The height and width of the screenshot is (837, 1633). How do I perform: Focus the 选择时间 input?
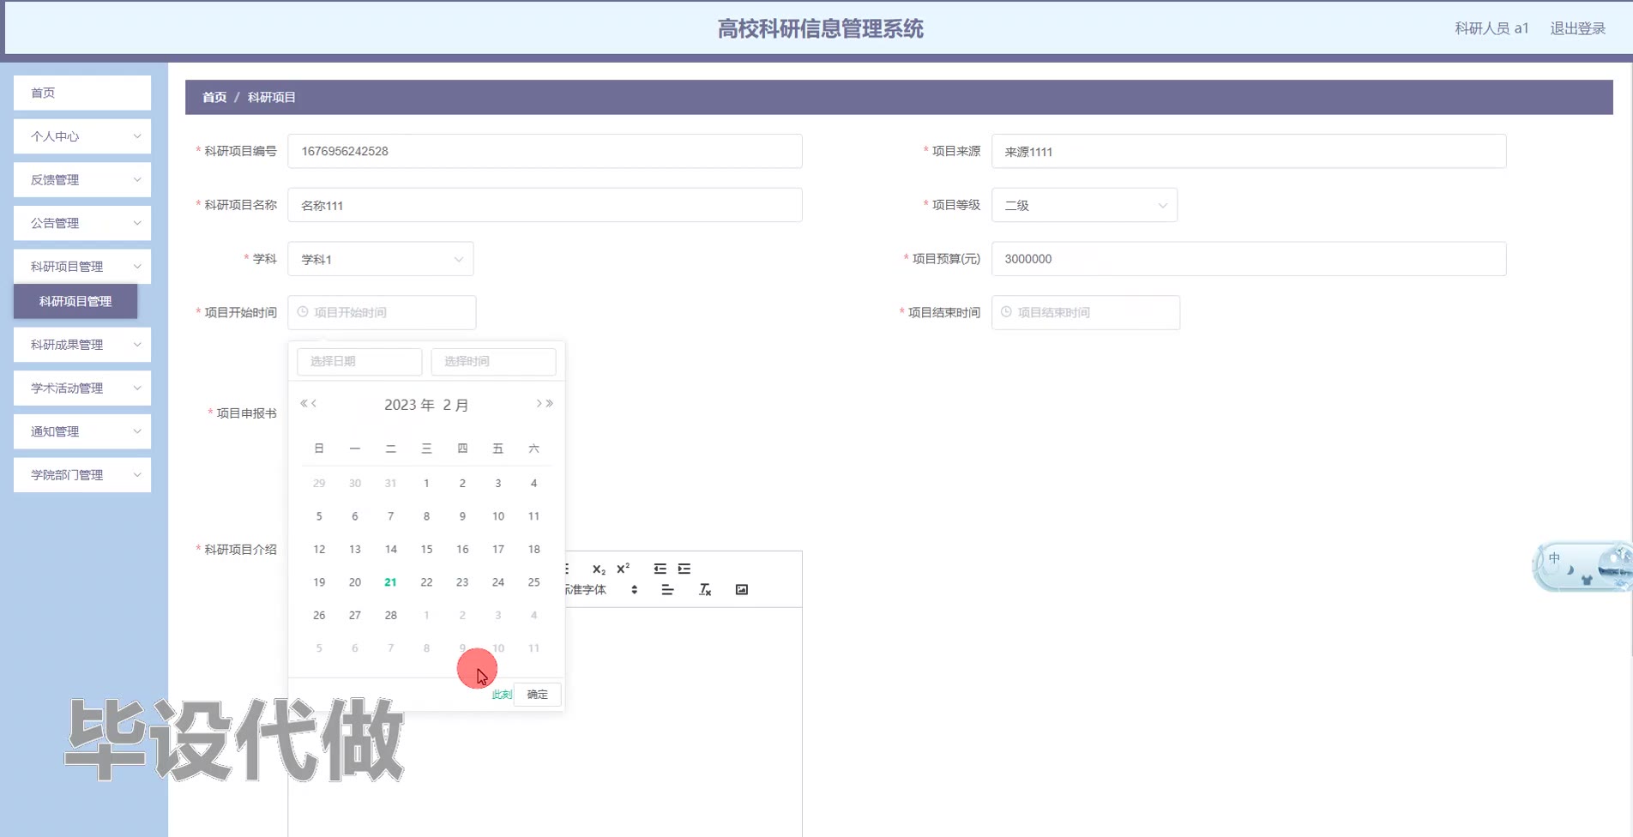pos(493,361)
